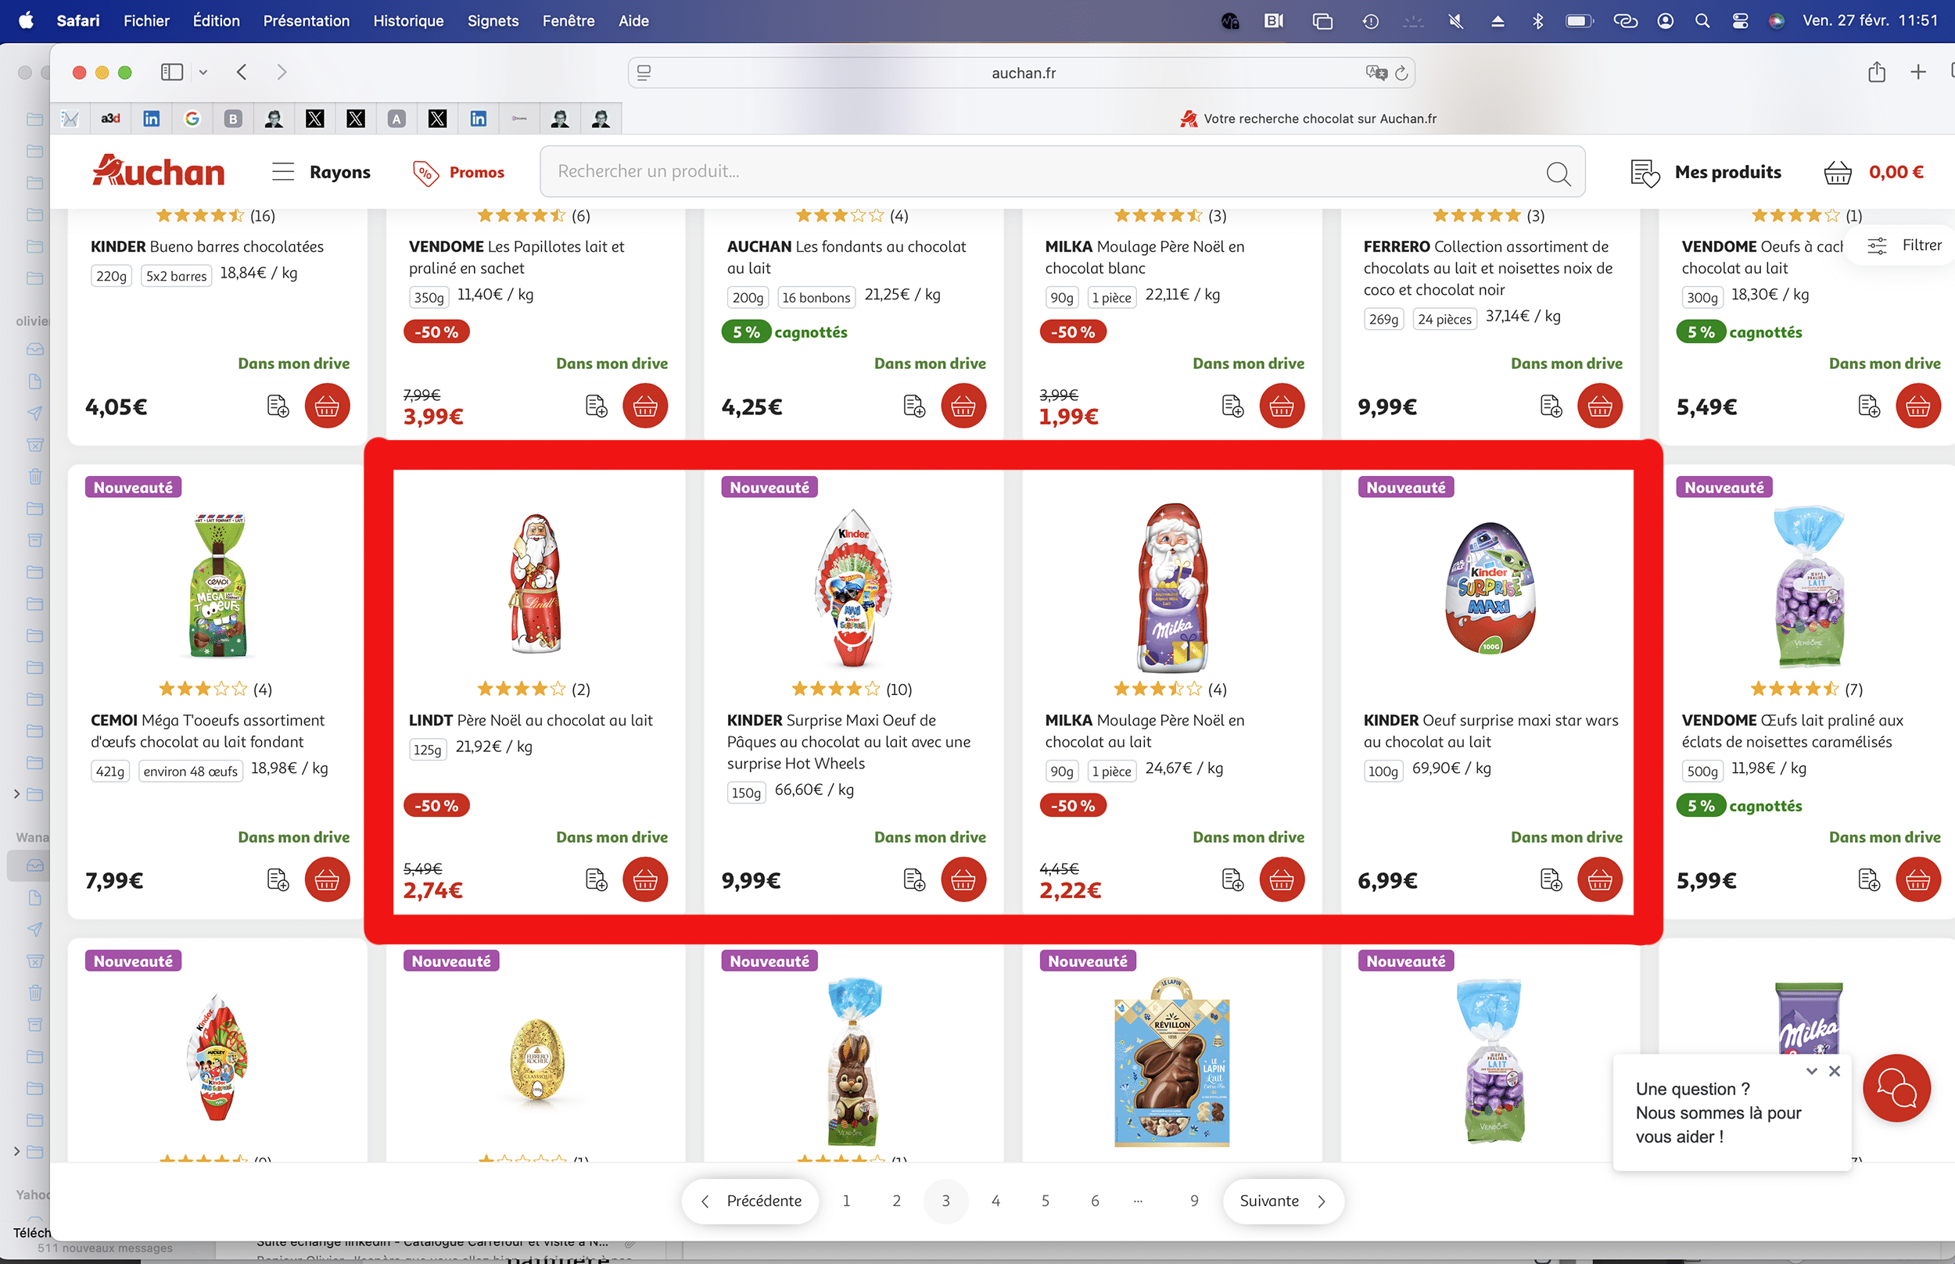Add LINDT Père Noël to basket

tap(644, 880)
